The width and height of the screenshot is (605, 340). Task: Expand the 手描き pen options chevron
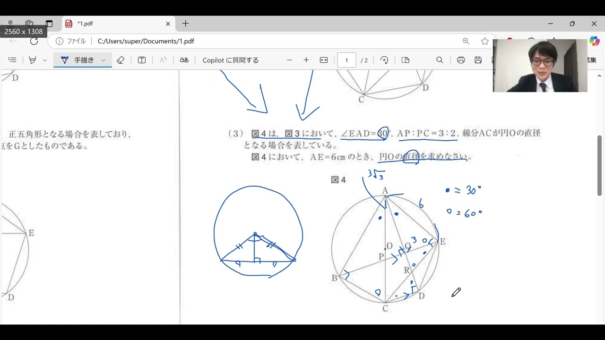(104, 60)
